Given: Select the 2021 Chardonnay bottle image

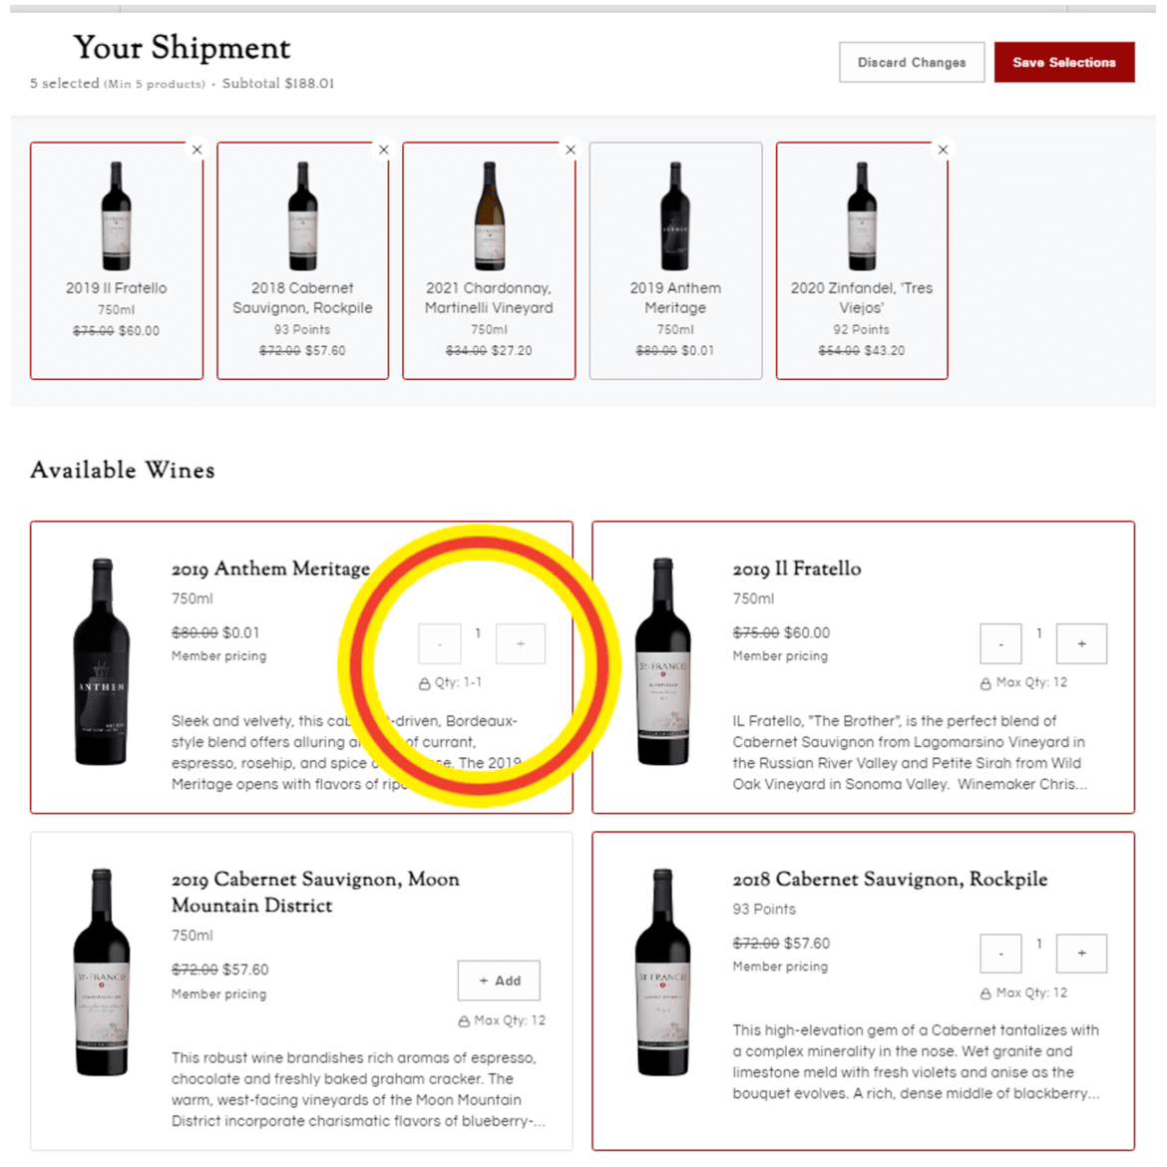Looking at the screenshot, I should coord(490,215).
